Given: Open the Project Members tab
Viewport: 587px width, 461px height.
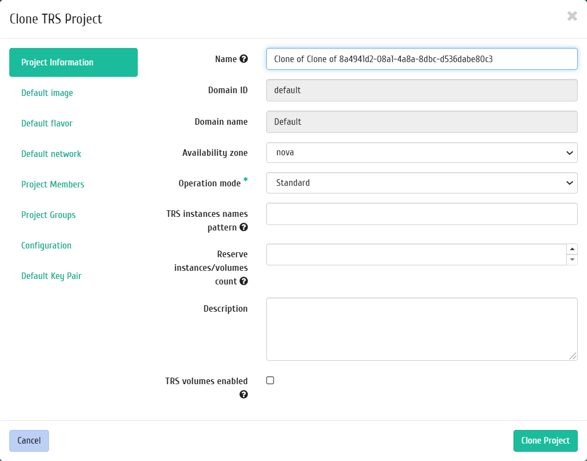Looking at the screenshot, I should [53, 184].
